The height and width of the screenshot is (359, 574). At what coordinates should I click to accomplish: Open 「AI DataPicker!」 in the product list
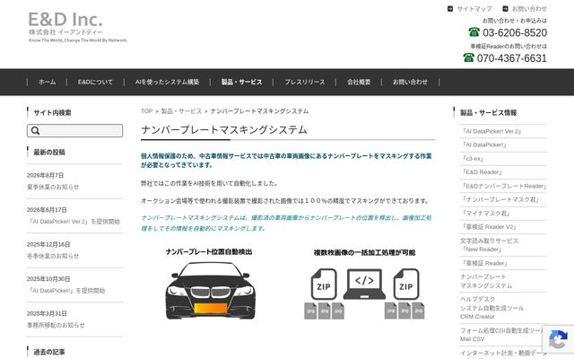point(483,144)
